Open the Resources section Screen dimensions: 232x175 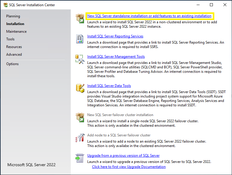pyautogui.click(x=14, y=47)
